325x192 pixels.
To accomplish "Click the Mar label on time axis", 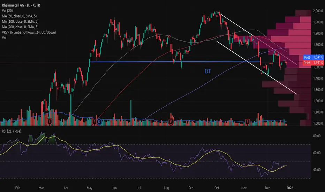I will pyautogui.click(x=41, y=188).
